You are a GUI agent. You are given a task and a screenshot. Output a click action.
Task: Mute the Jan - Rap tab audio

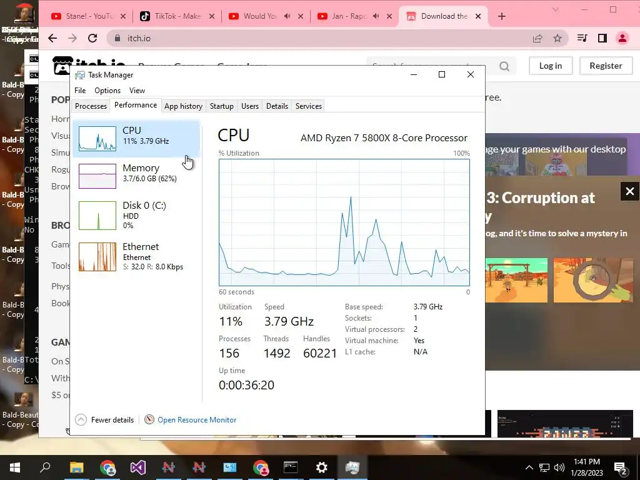[x=376, y=16]
